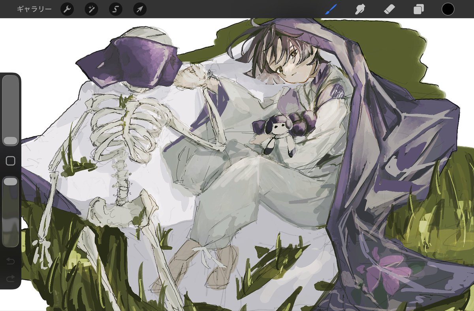Open the Layers panel
Viewport: 474px width, 311px height.
coord(419,9)
